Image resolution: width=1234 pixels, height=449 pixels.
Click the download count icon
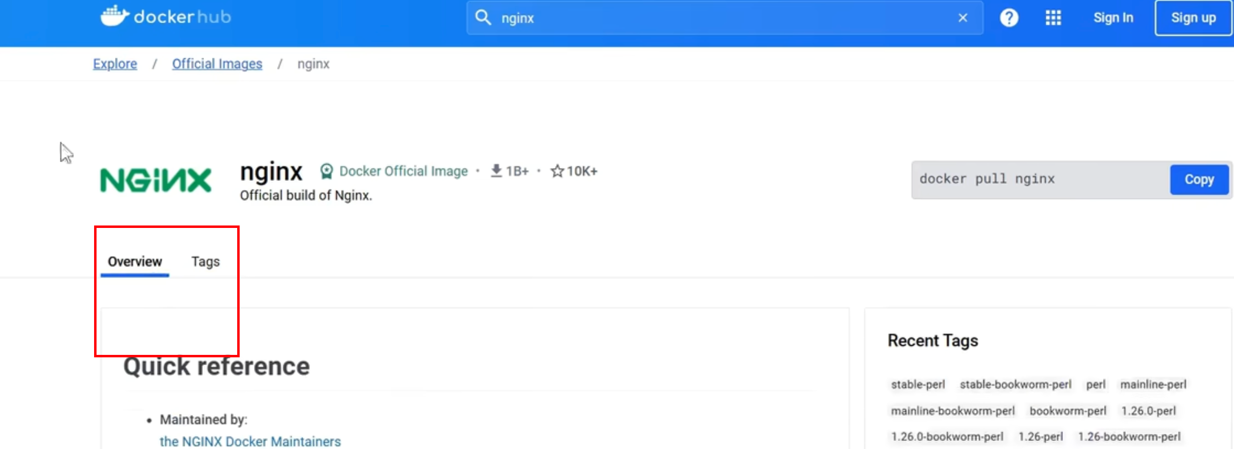(x=496, y=171)
